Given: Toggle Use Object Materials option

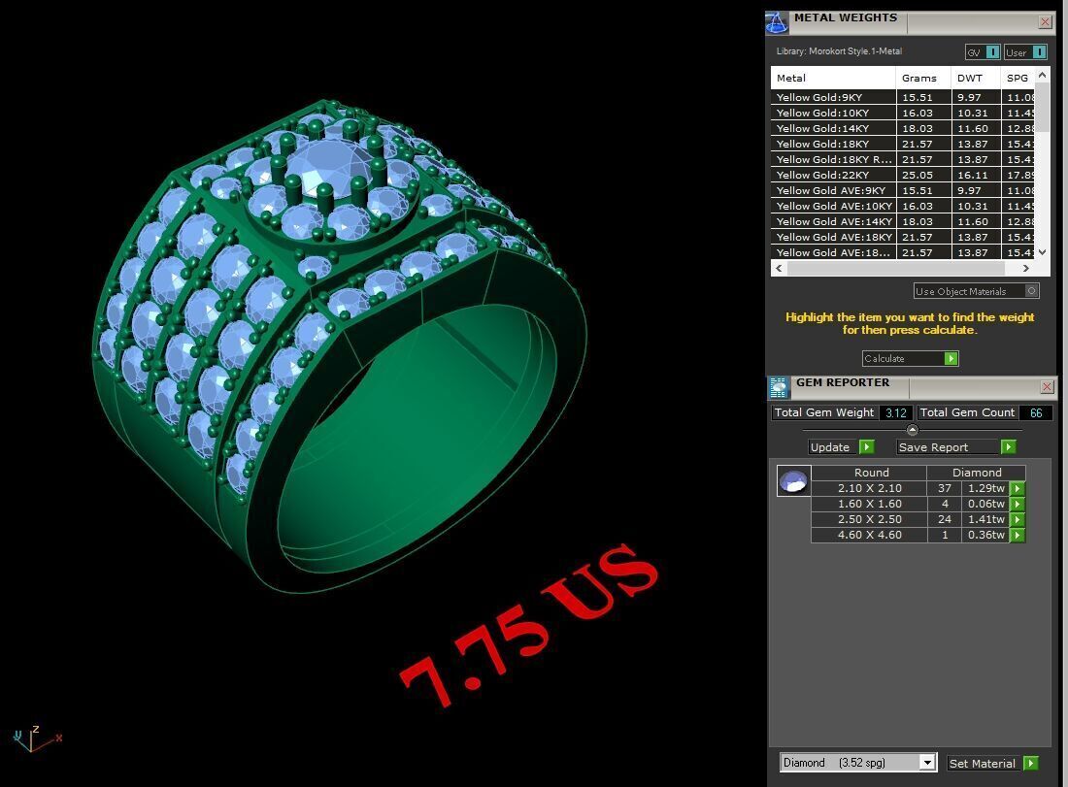Looking at the screenshot, I should click(x=976, y=291).
